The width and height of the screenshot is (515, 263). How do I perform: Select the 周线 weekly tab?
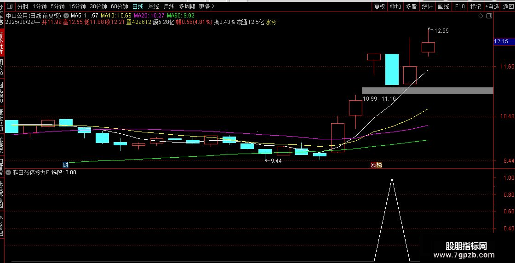point(154,6)
